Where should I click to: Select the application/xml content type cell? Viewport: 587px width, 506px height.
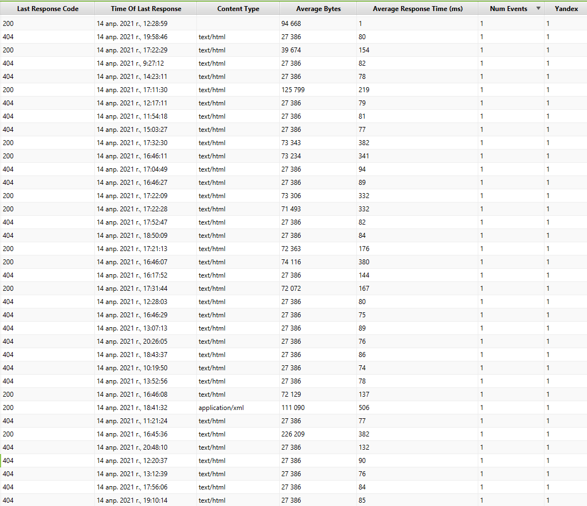(221, 408)
